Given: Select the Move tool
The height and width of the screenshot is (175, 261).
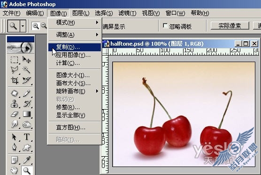Looking at the screenshot, I should (26, 60).
